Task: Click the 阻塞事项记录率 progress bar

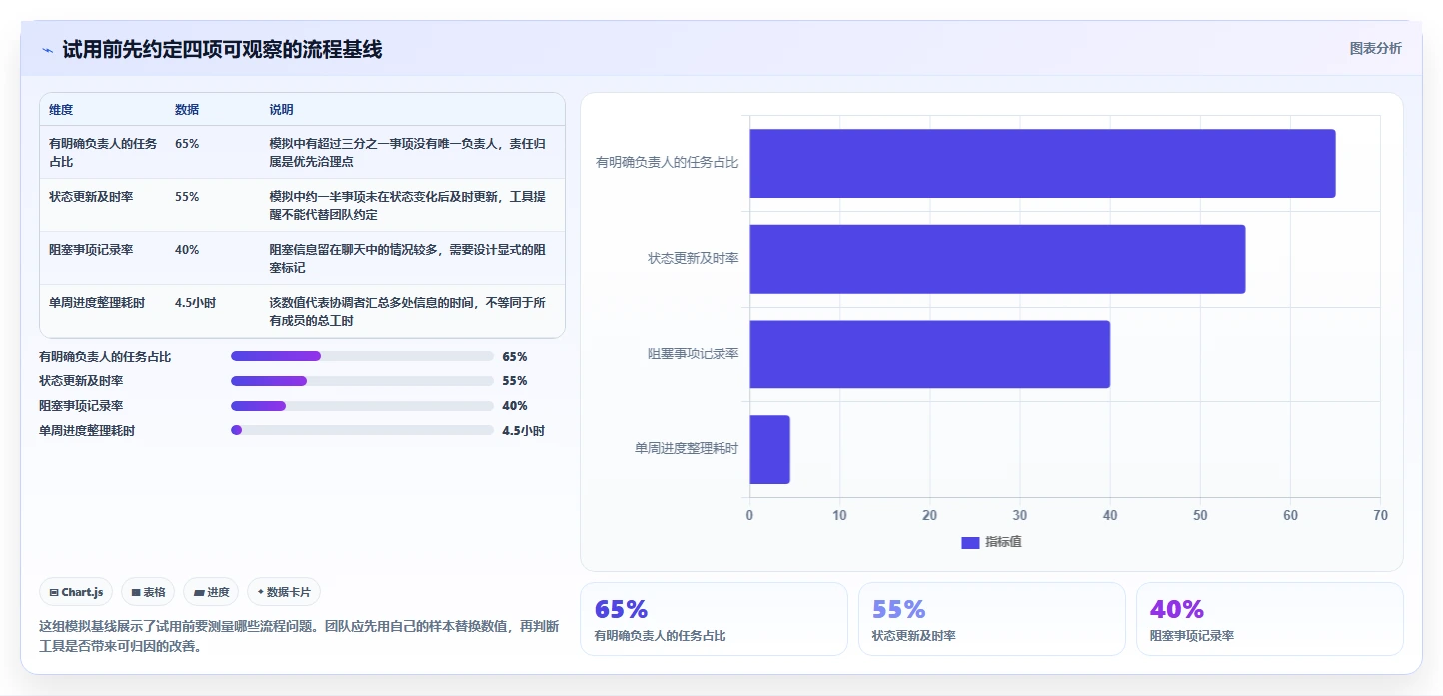Action: coord(362,406)
